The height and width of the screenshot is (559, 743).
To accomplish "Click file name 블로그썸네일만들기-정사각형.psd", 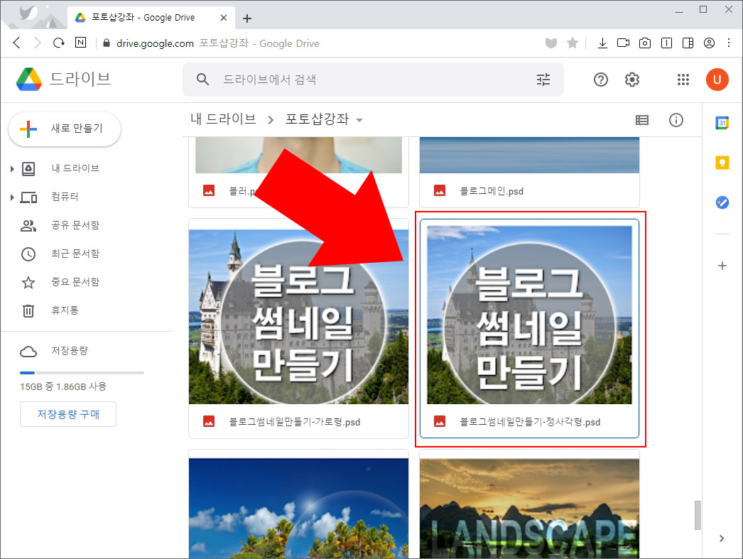I will coord(530,422).
